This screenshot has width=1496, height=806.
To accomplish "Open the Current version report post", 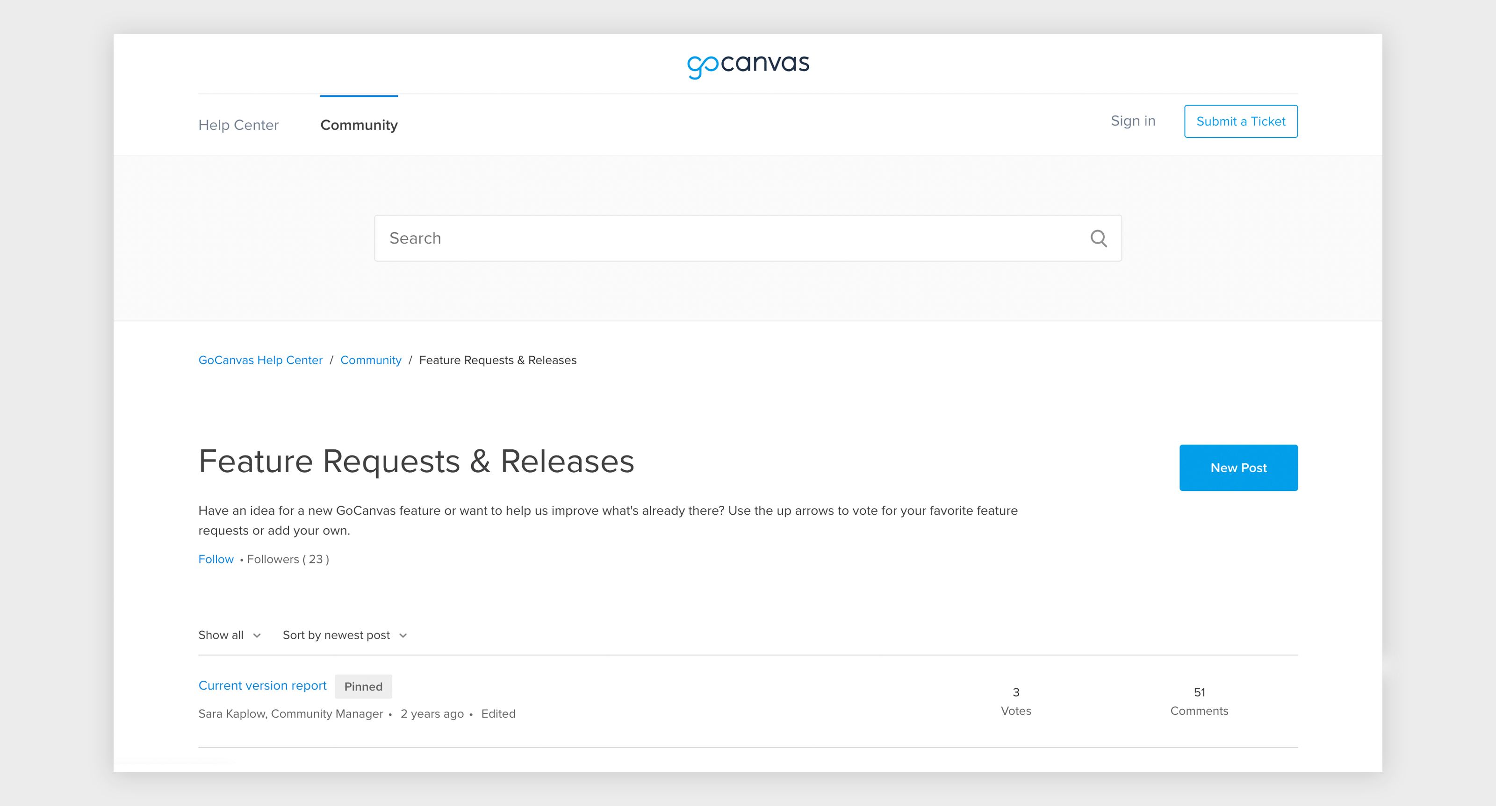I will pos(262,686).
